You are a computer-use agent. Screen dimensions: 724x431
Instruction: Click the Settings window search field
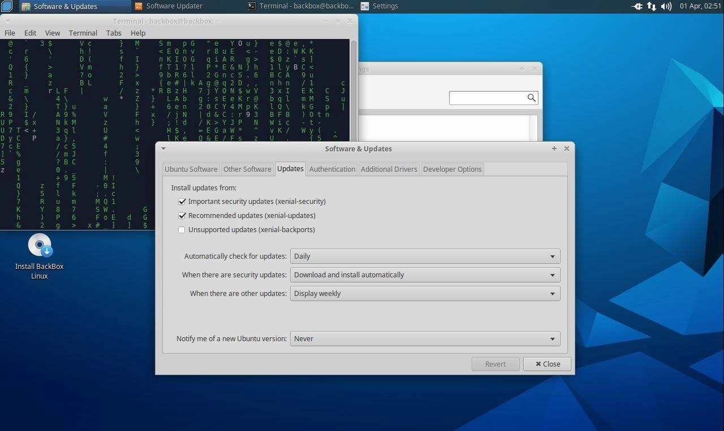(493, 98)
